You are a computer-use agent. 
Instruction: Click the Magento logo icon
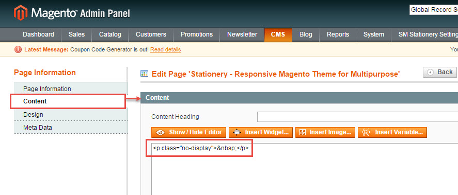pos(21,13)
